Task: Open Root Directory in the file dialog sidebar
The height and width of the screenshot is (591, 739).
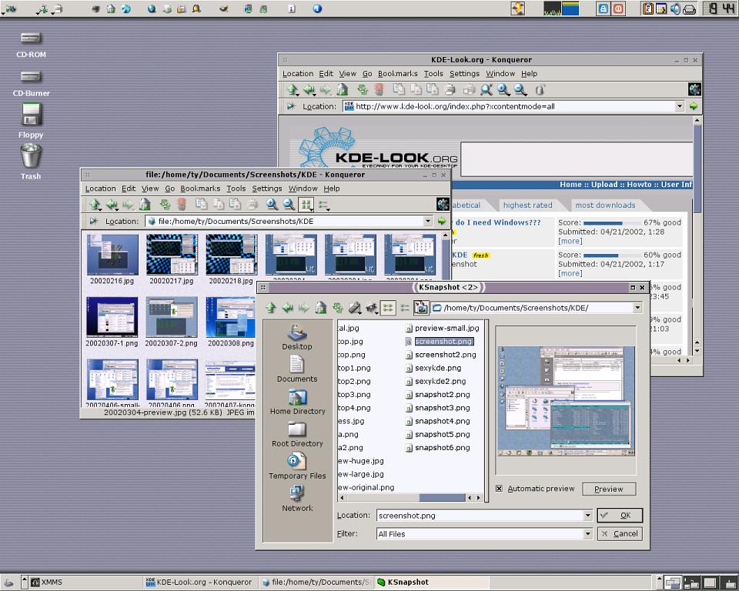Action: 297,434
